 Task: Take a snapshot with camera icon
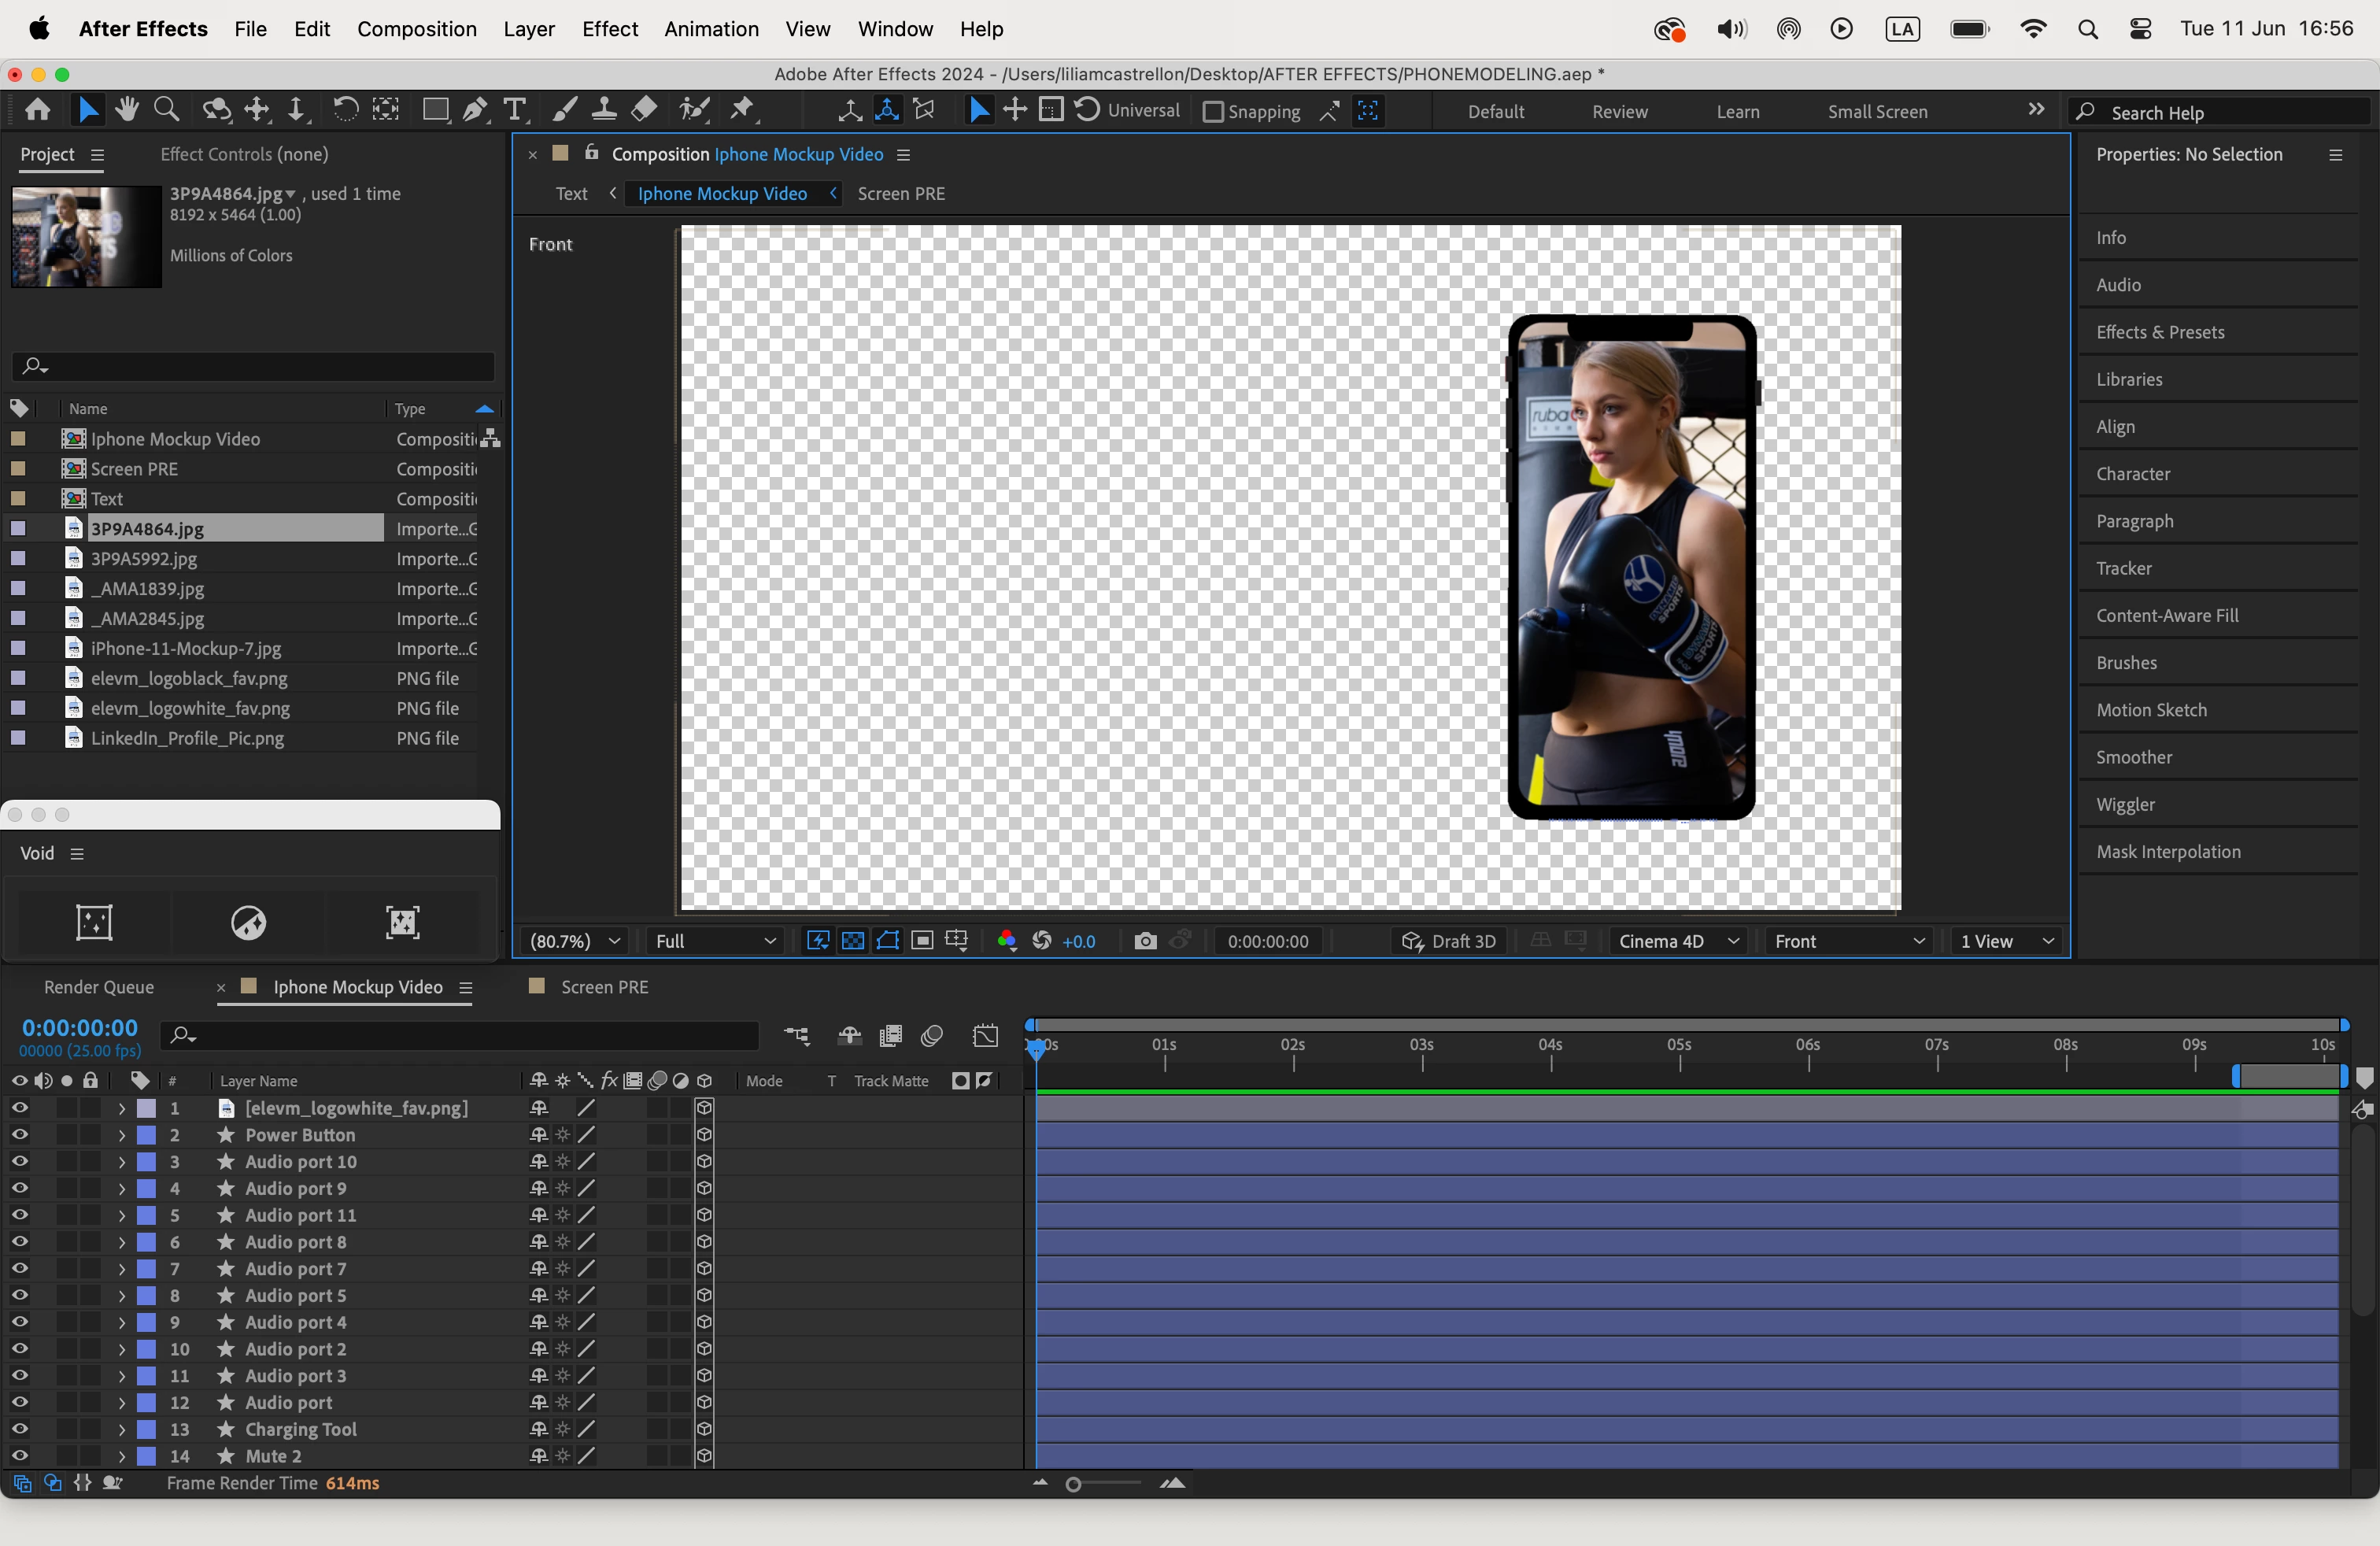point(1146,941)
